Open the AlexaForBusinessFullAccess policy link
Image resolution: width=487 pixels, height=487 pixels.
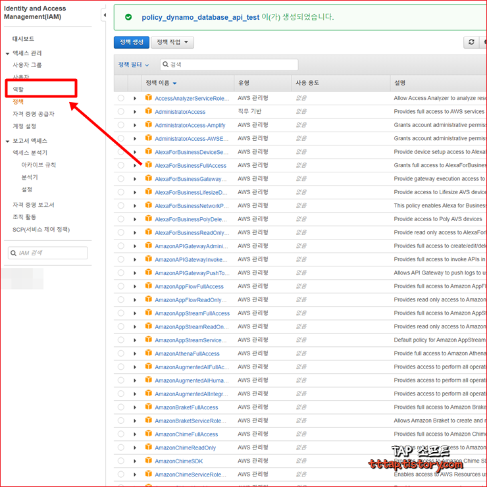[191, 166]
